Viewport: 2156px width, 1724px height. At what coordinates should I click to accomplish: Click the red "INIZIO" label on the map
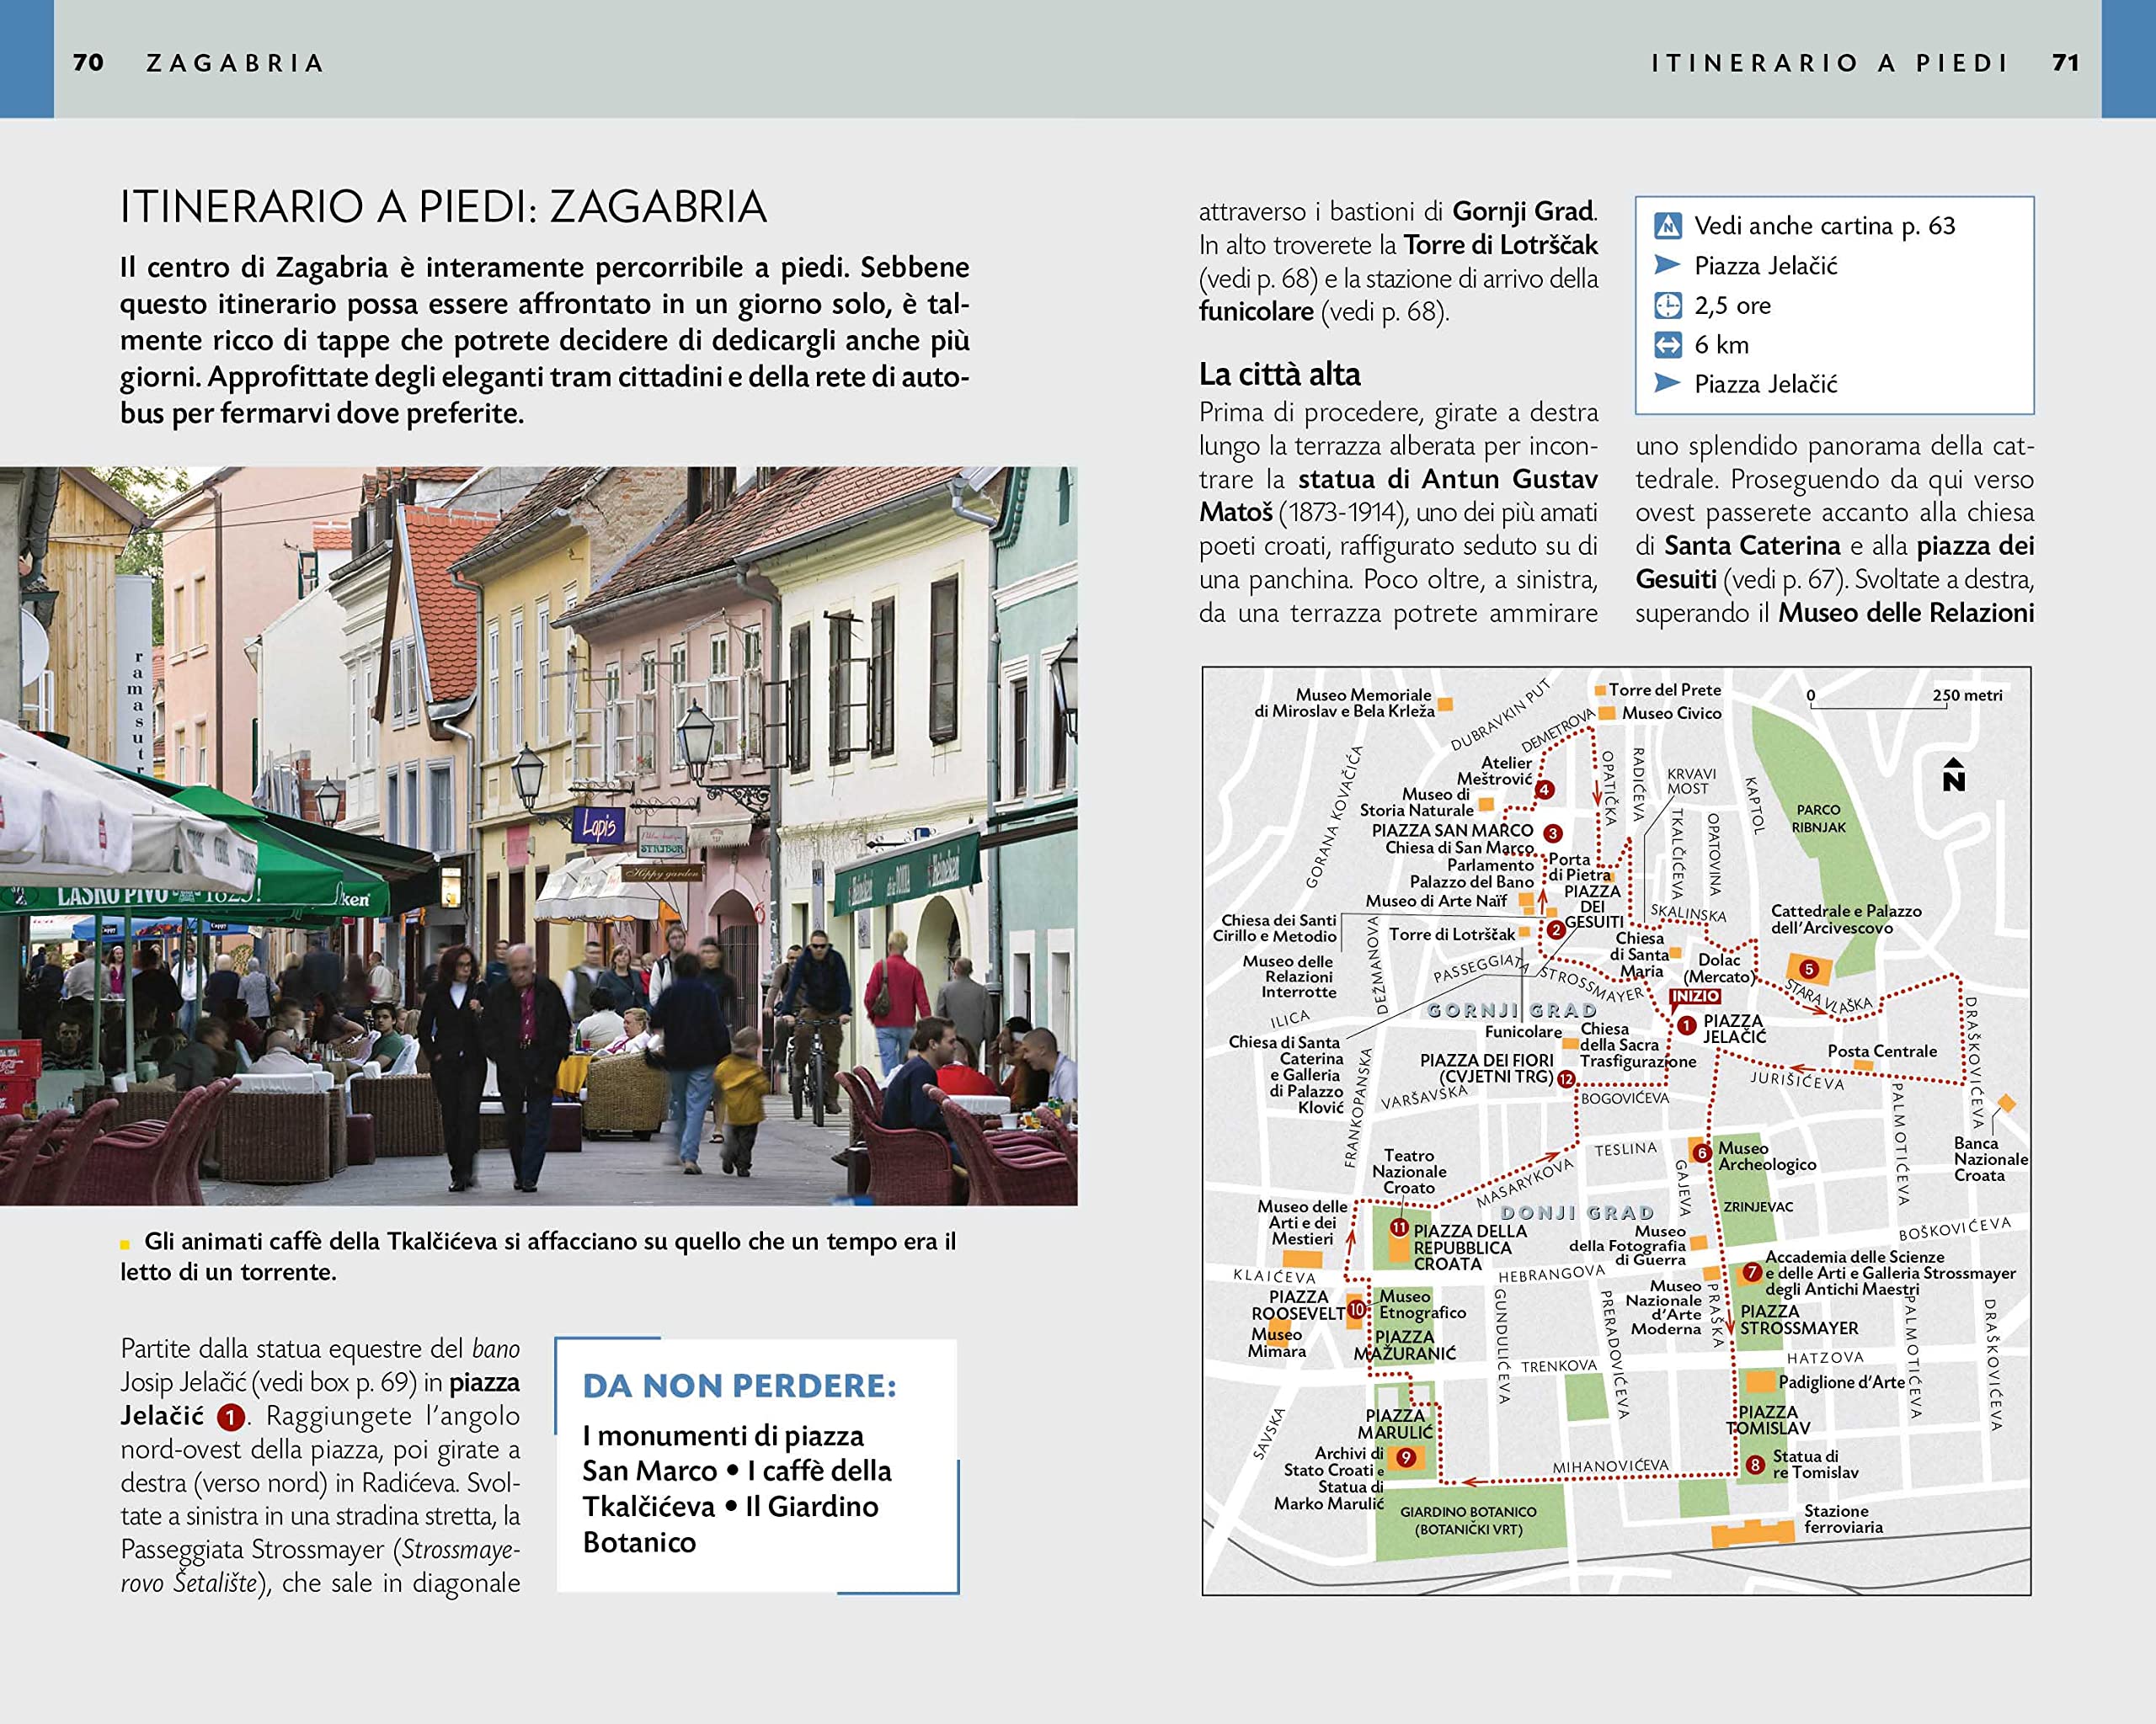coord(1695,997)
